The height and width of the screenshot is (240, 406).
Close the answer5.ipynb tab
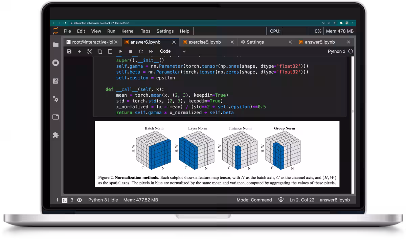(x=348, y=42)
